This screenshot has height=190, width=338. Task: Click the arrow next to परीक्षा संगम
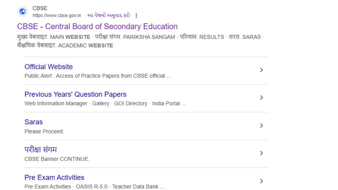point(261,153)
